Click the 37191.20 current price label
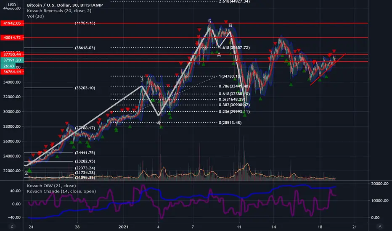Viewport: 392px width, 231px height. point(12,60)
